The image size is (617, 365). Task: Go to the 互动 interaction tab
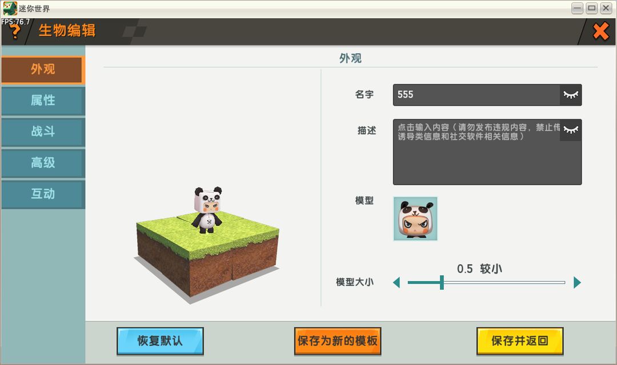point(43,194)
